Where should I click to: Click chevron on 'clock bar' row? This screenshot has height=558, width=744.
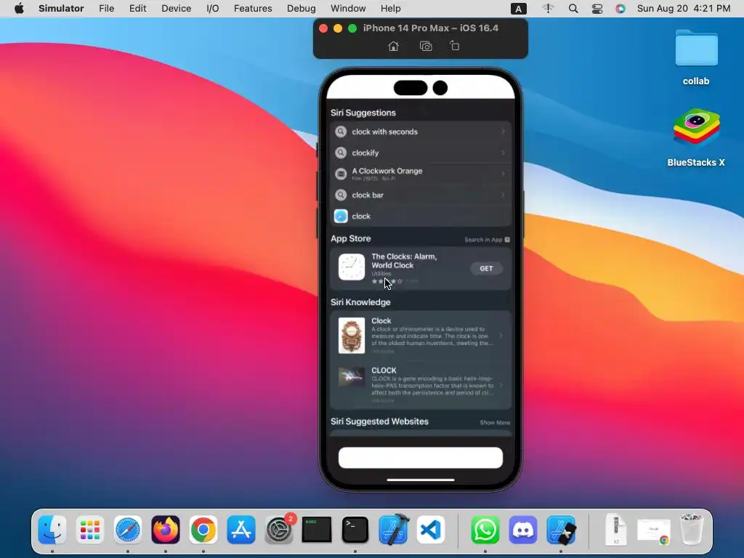click(x=503, y=195)
